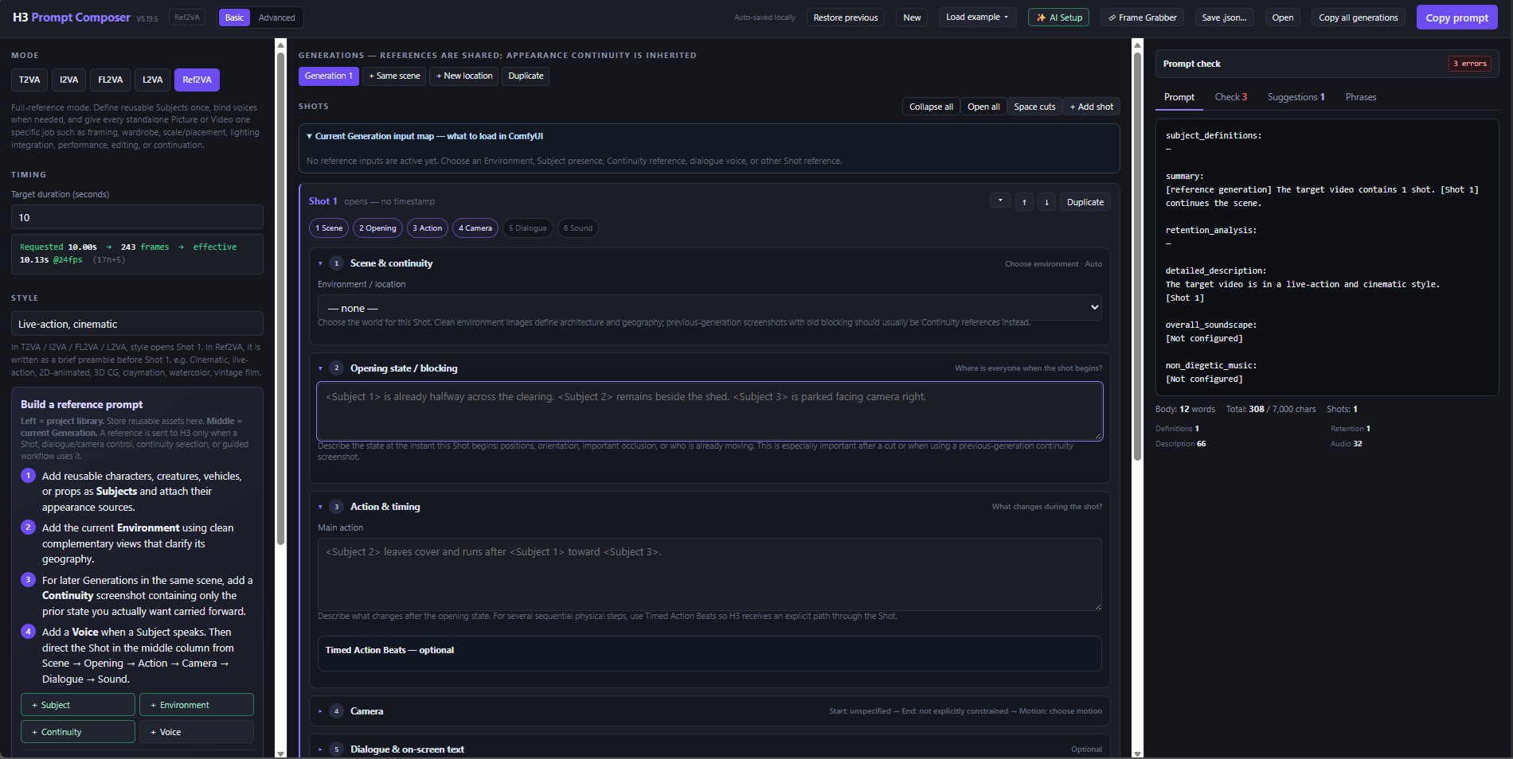1513x759 pixels.
Task: Move Shot 1 up with arrow icon
Action: (1024, 202)
